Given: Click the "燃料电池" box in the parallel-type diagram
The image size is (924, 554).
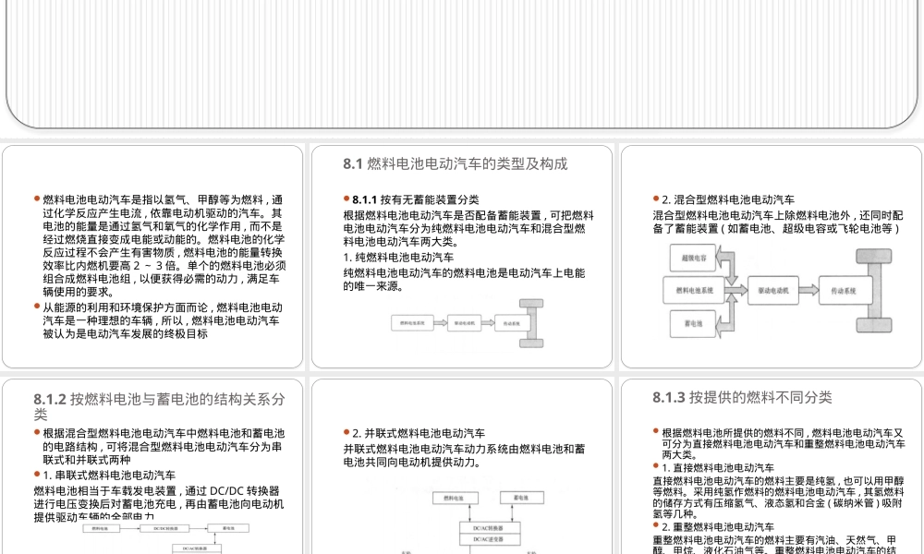Looking at the screenshot, I should click(x=456, y=498).
